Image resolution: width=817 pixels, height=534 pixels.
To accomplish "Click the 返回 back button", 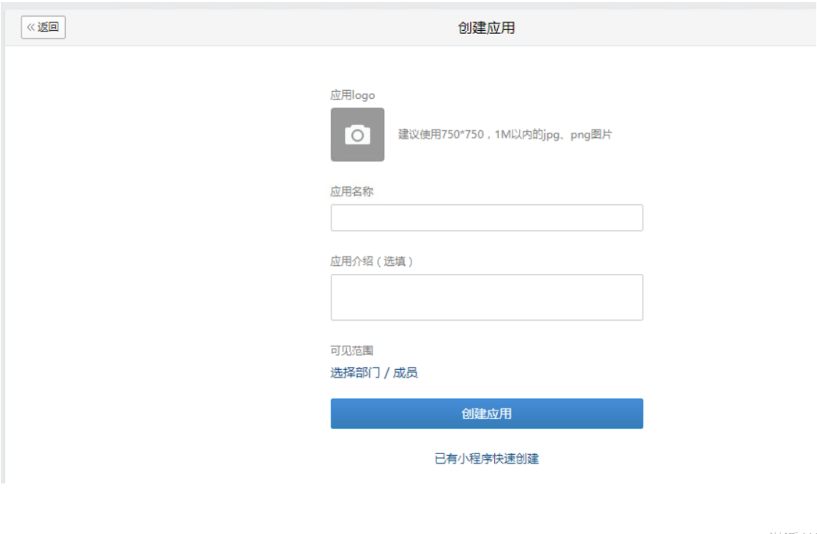I will (43, 27).
